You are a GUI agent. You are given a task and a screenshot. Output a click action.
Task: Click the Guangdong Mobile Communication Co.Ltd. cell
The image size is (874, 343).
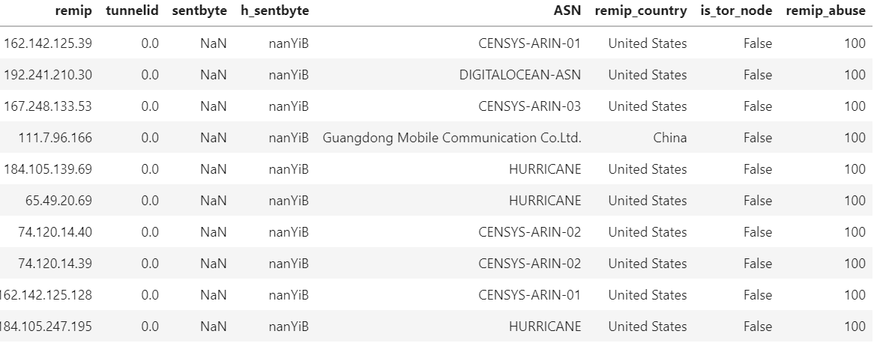click(452, 138)
